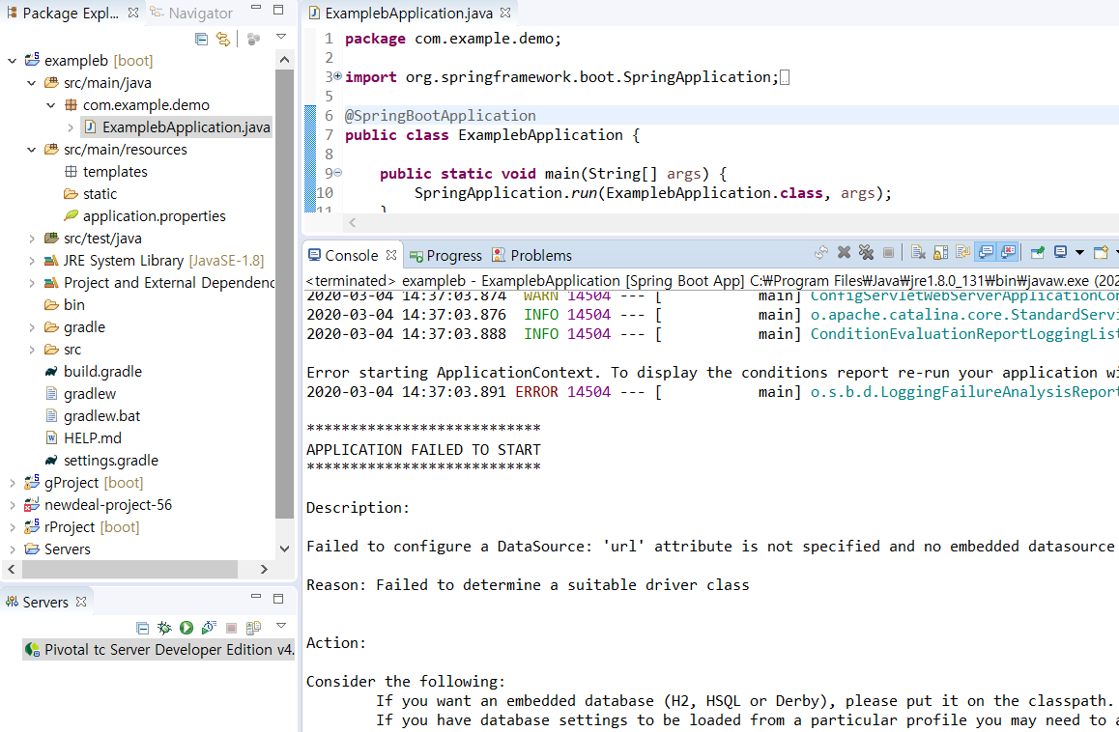Switch to the Problems tab
Image resolution: width=1119 pixels, height=732 pixels.
532,255
